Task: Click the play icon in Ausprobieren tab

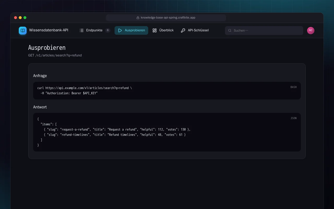Action: [x=120, y=30]
